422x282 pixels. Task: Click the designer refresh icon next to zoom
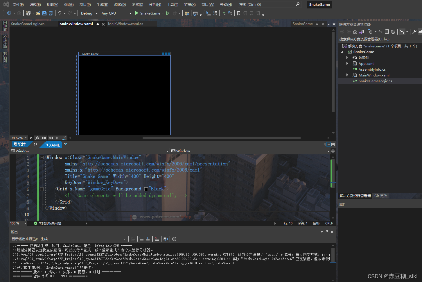31,138
